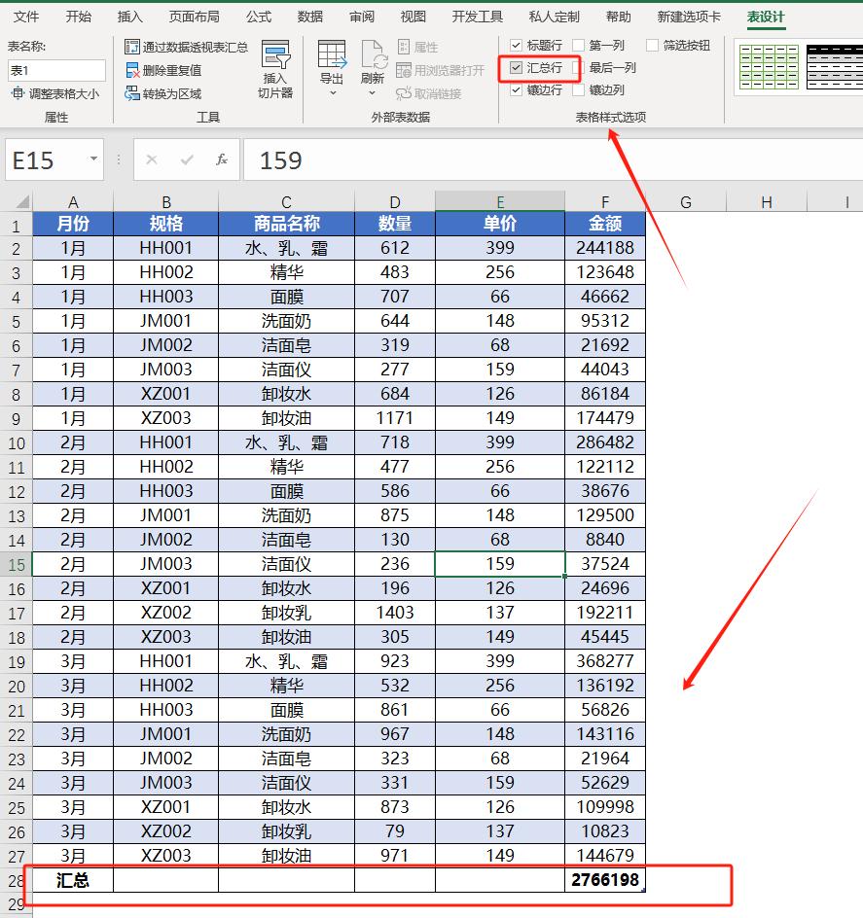The image size is (863, 918).
Task: Click the formula bar input showing 159
Action: pyautogui.click(x=553, y=159)
